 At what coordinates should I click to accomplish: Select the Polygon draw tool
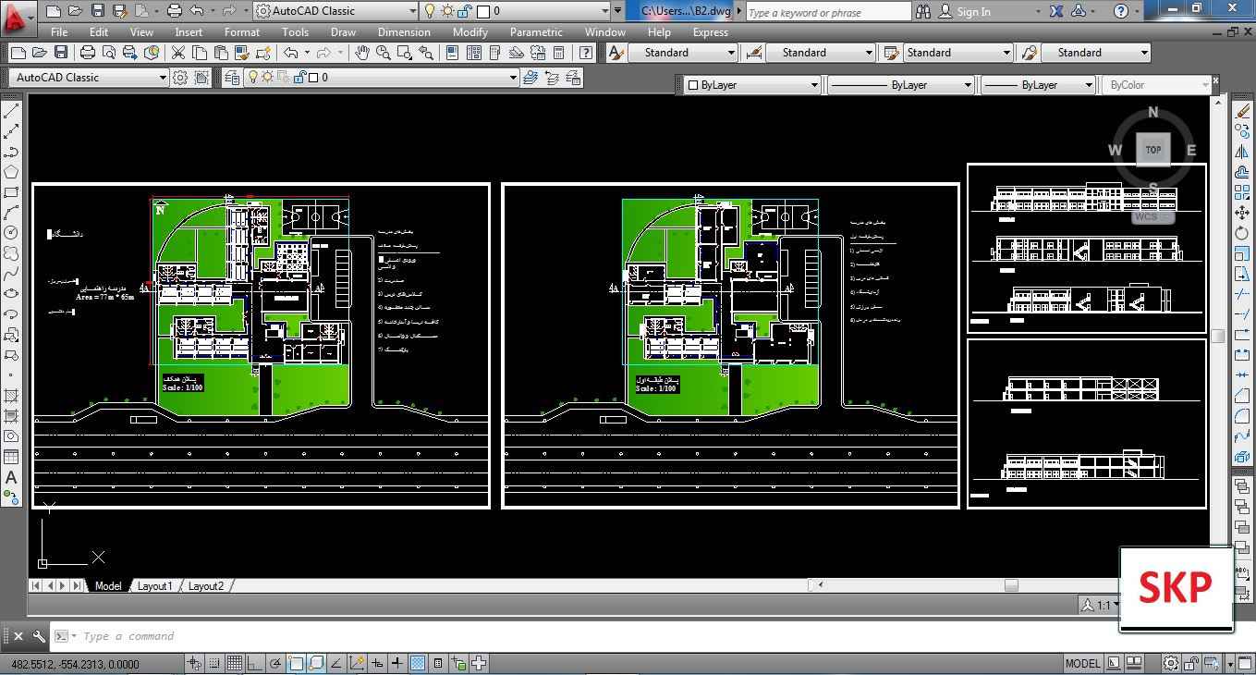click(x=12, y=172)
